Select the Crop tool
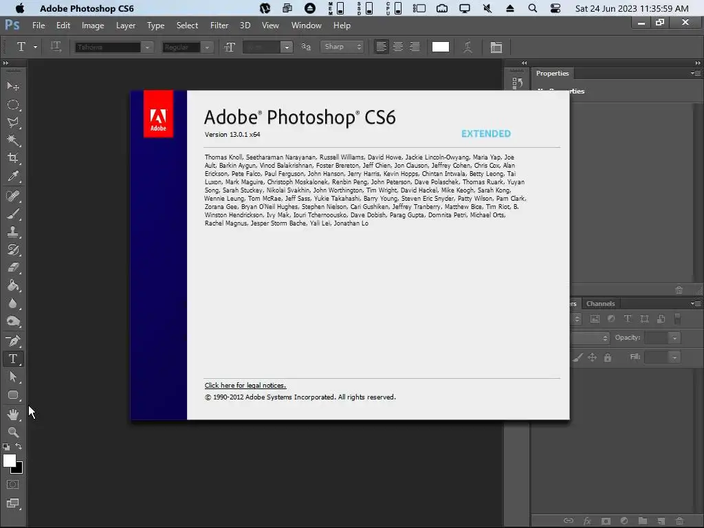The height and width of the screenshot is (528, 704). [13, 157]
